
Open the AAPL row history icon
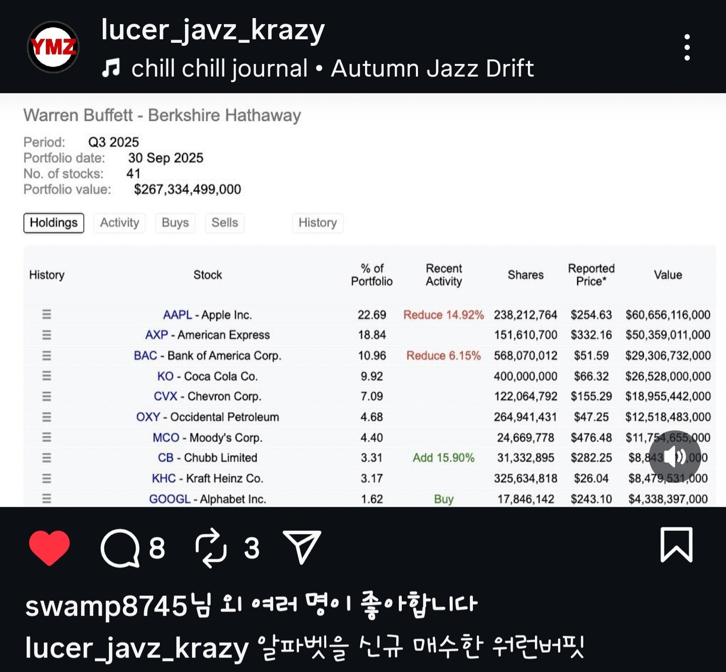point(46,315)
